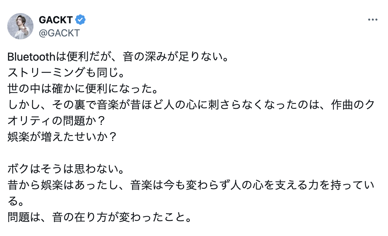Click the text オリティの問題か？
The height and width of the screenshot is (236, 388).
(x=57, y=121)
